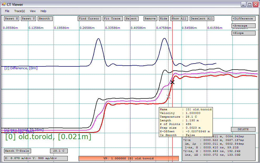Hide the current trace
The height and width of the screenshot is (163, 260).
tap(164, 18)
